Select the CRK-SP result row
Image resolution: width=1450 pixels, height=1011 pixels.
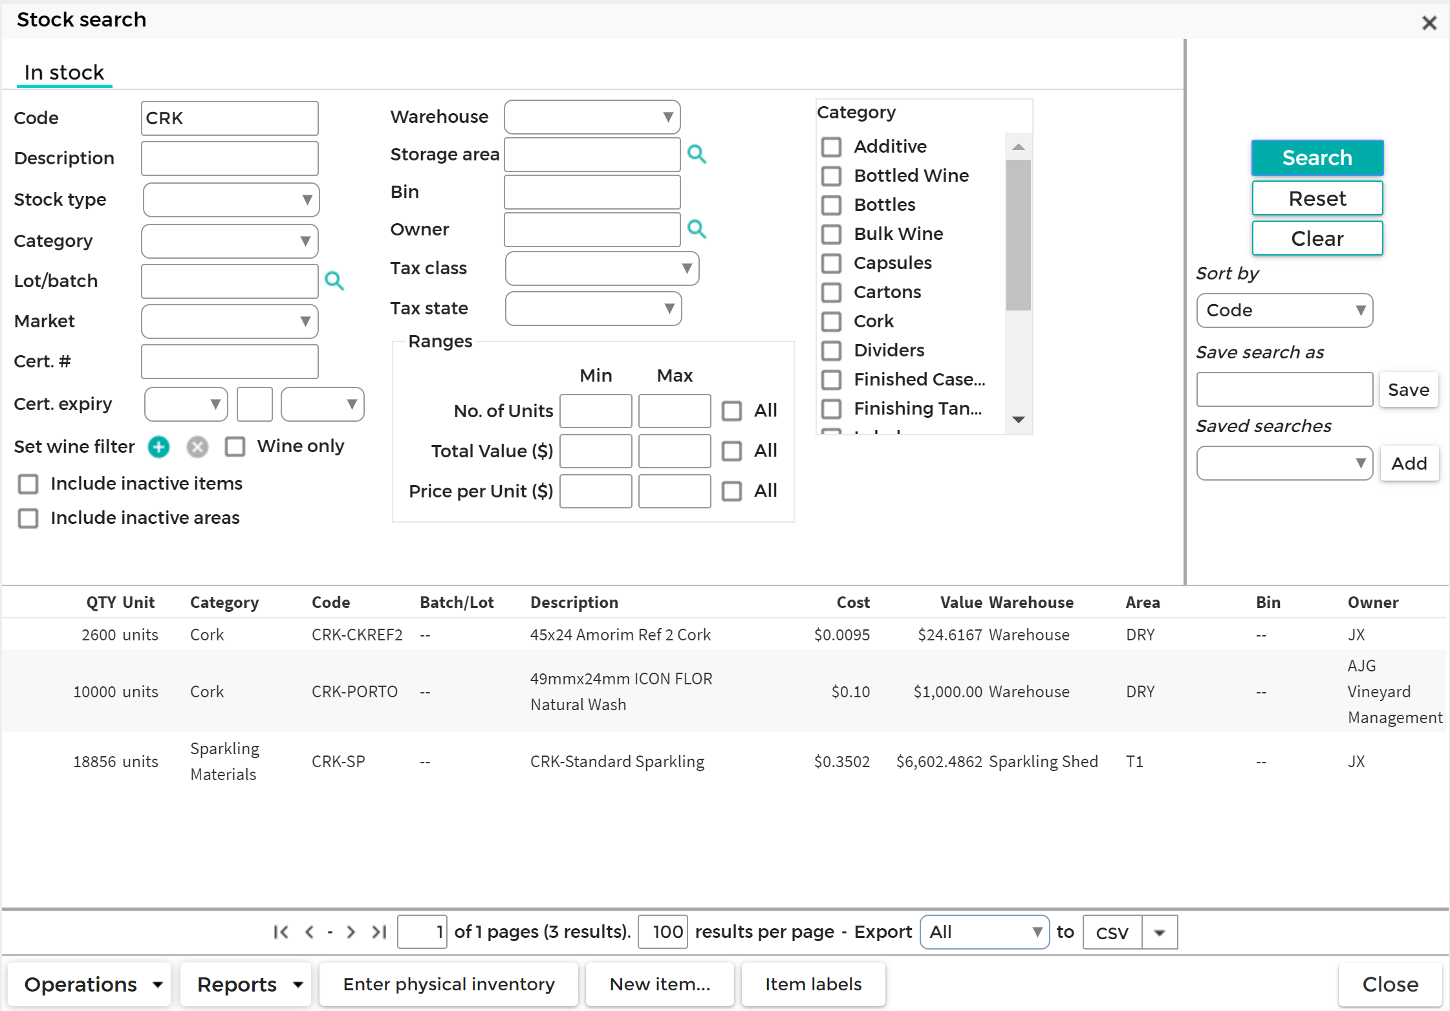point(724,761)
